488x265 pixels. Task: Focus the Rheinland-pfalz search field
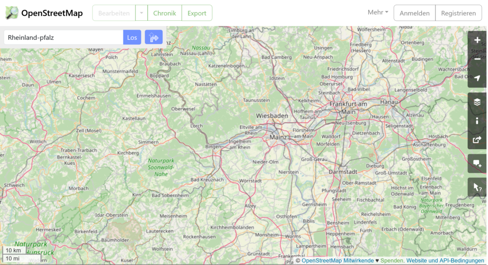[x=63, y=37]
